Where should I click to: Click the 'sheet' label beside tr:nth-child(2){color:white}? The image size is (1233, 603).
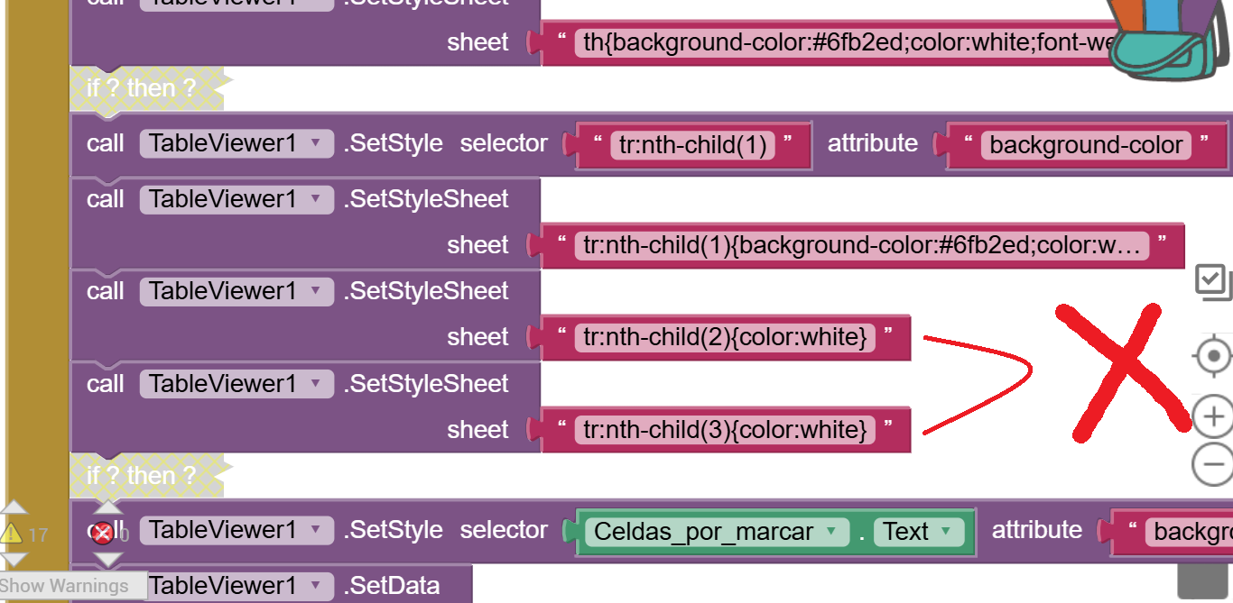pyautogui.click(x=478, y=337)
